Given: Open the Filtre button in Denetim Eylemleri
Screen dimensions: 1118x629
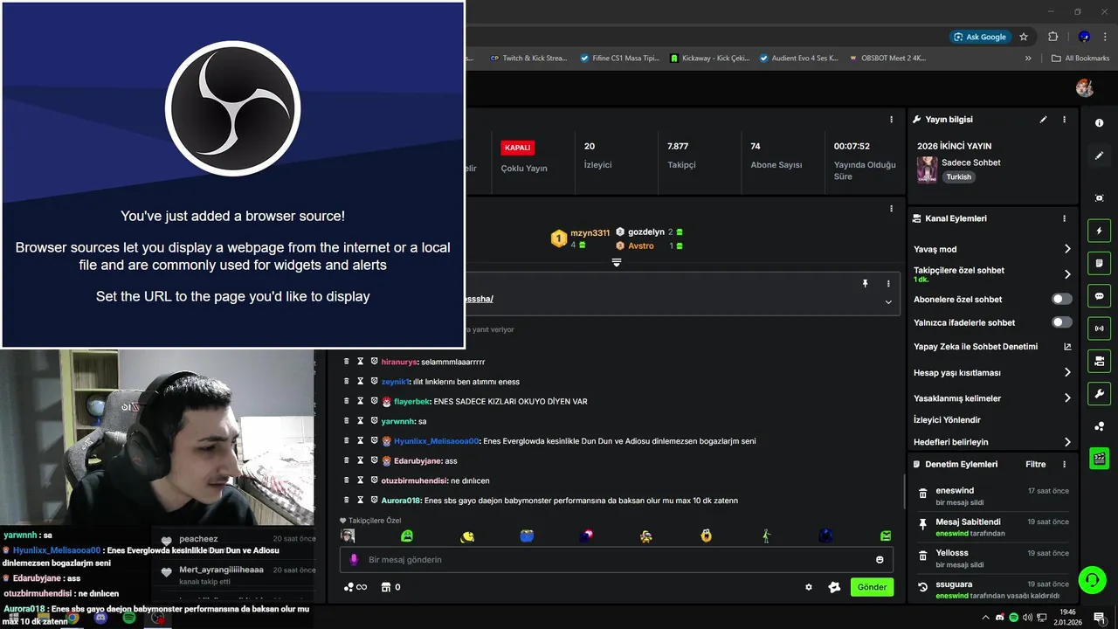Looking at the screenshot, I should tap(1035, 465).
